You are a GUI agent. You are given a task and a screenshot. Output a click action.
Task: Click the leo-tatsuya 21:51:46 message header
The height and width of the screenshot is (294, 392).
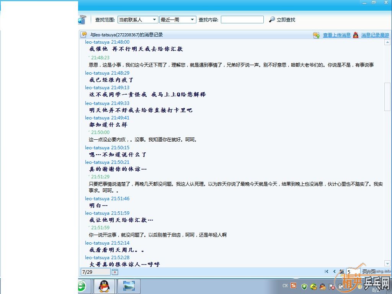pyautogui.click(x=107, y=199)
